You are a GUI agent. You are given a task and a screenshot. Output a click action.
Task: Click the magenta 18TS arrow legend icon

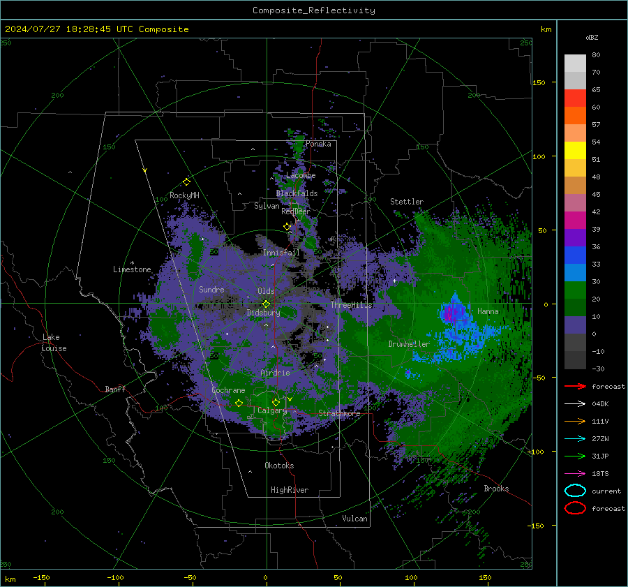pyautogui.click(x=575, y=474)
